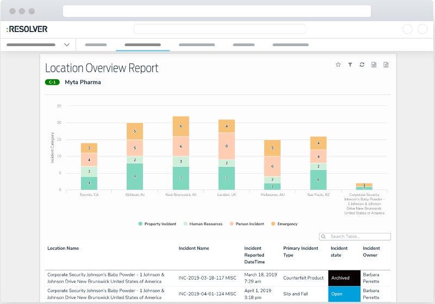Screen dimensions: 435x304
Task: Toggle Property Incident legend series
Action: (x=157, y=224)
